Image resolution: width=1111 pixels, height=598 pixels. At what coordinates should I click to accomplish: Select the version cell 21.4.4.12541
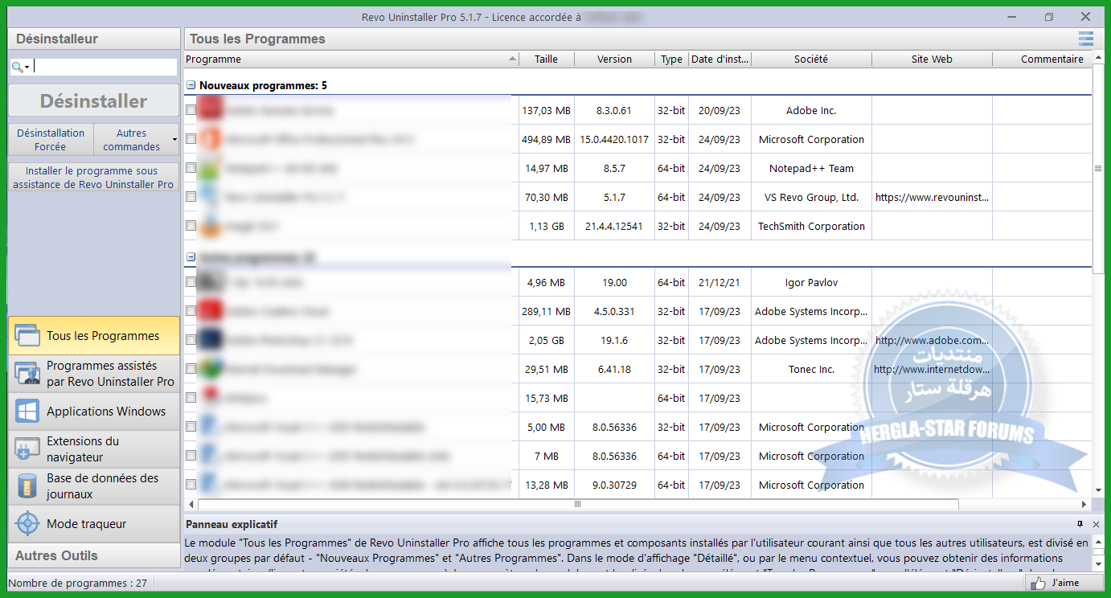pyautogui.click(x=614, y=226)
